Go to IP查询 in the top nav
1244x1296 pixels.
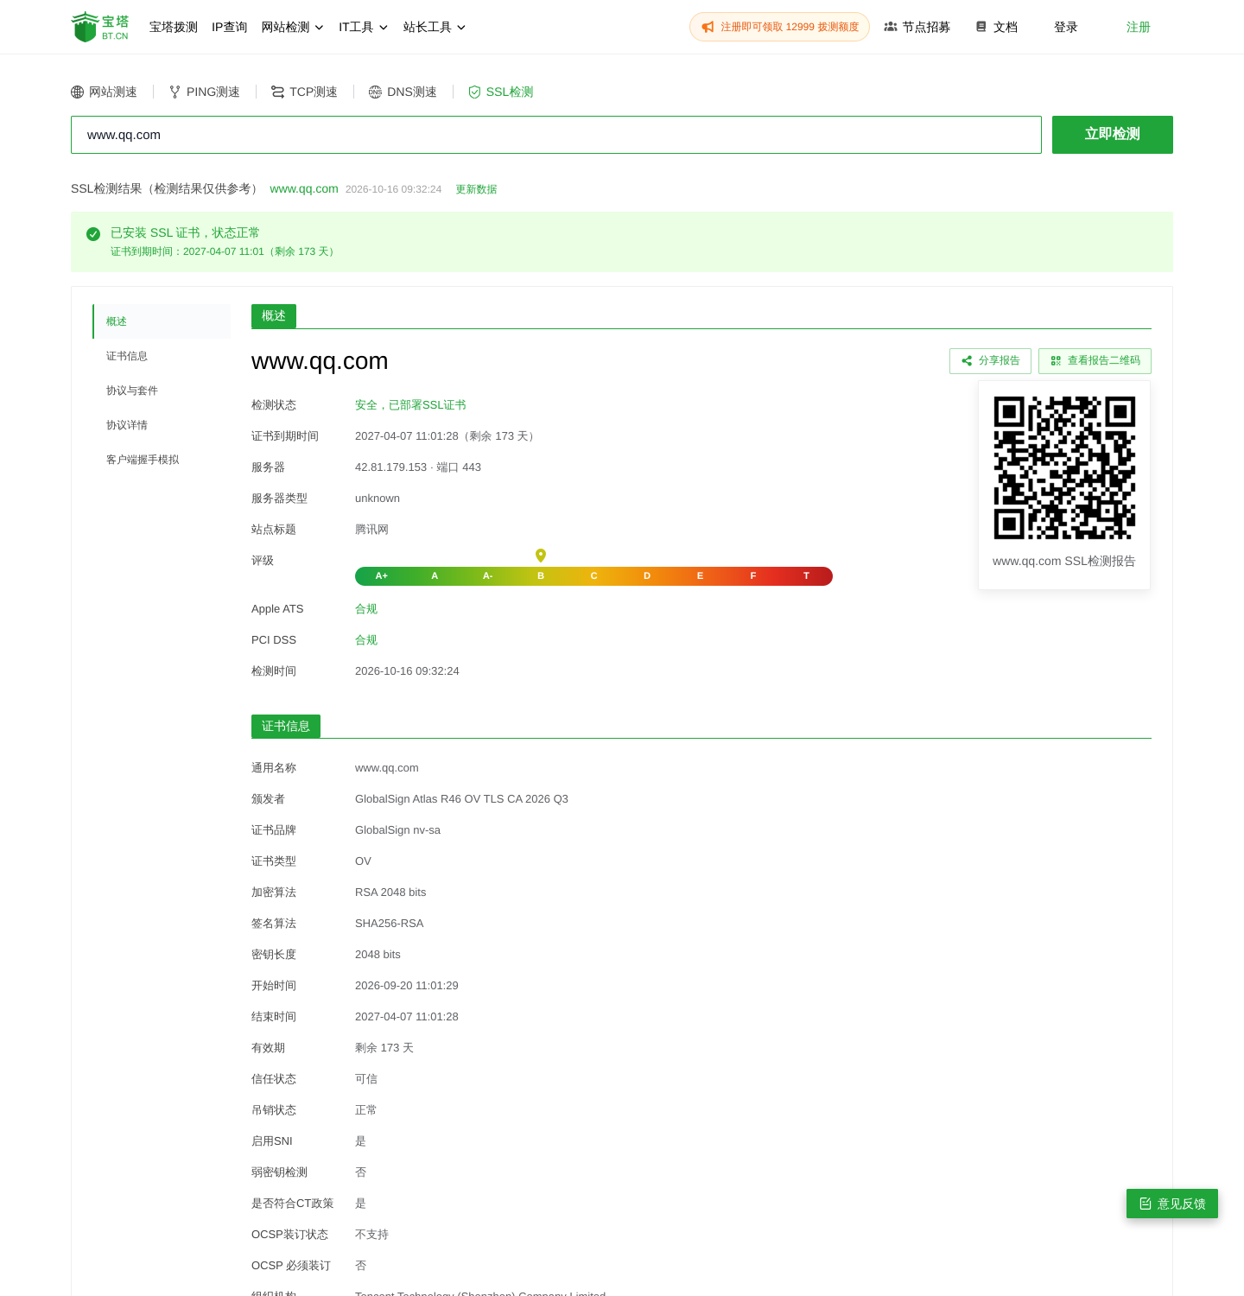(x=230, y=27)
